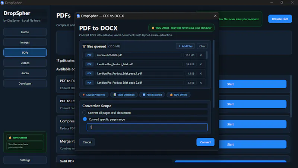Click file name LandlordPro_Product_Brief_page_2.pdf
The image size is (298, 168).
click(119, 83)
